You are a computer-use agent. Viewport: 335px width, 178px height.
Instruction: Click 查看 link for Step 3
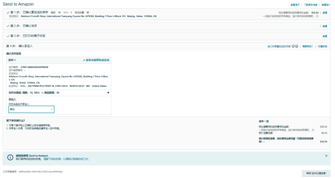pyautogui.click(x=325, y=36)
